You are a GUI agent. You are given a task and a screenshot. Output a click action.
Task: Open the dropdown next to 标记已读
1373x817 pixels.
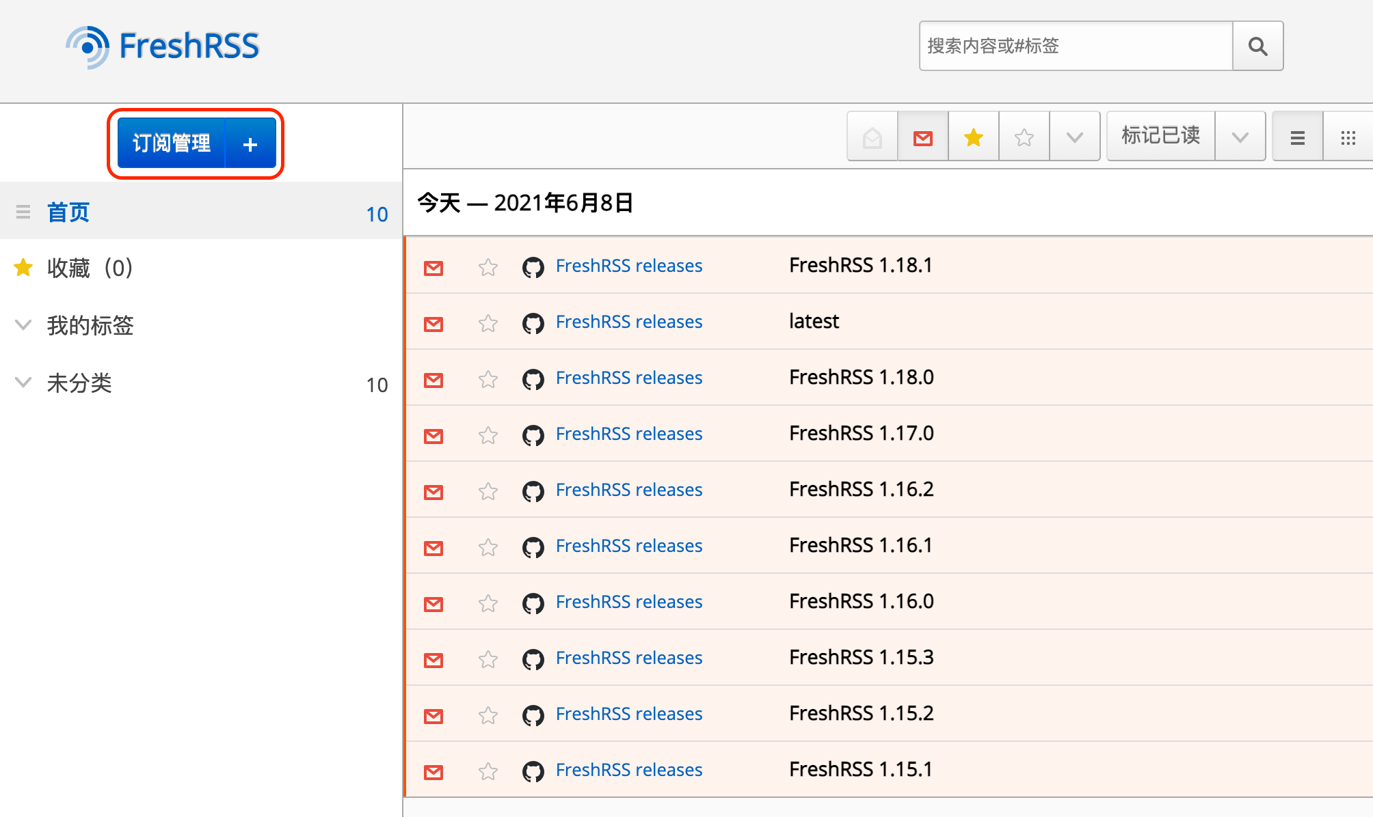pyautogui.click(x=1240, y=137)
